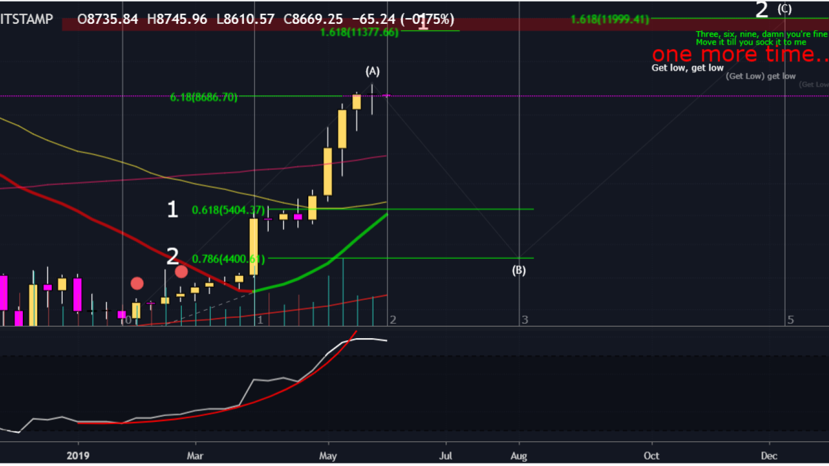
Task: Select the (A) wave label
Action: 373,71
